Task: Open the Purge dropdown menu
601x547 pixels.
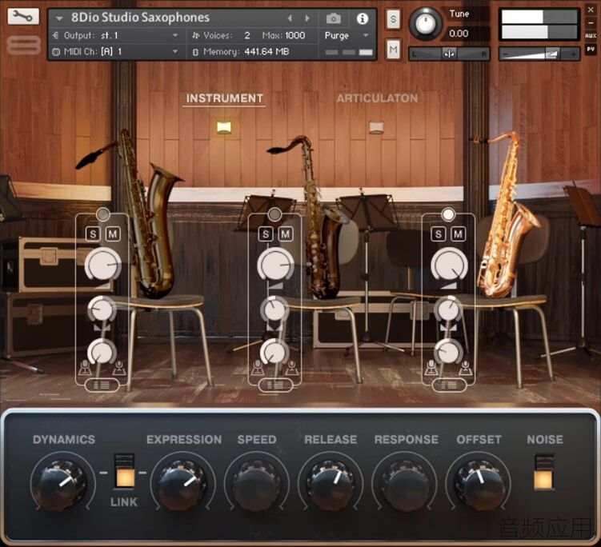Action: (x=347, y=36)
